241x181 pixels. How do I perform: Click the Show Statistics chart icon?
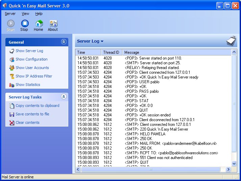(x=12, y=85)
